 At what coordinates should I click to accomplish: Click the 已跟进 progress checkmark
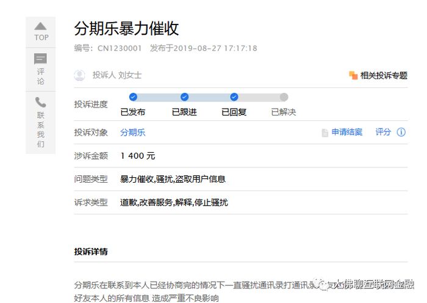(x=184, y=97)
